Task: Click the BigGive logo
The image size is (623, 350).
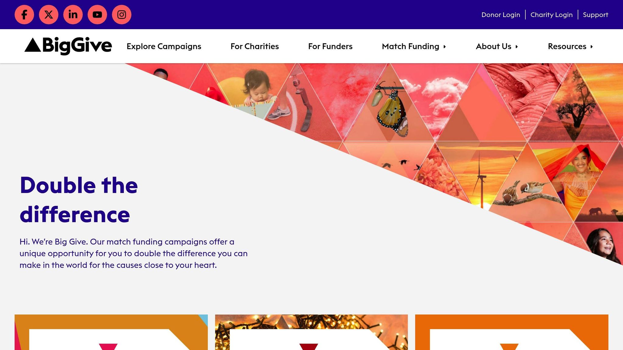Action: tap(68, 46)
